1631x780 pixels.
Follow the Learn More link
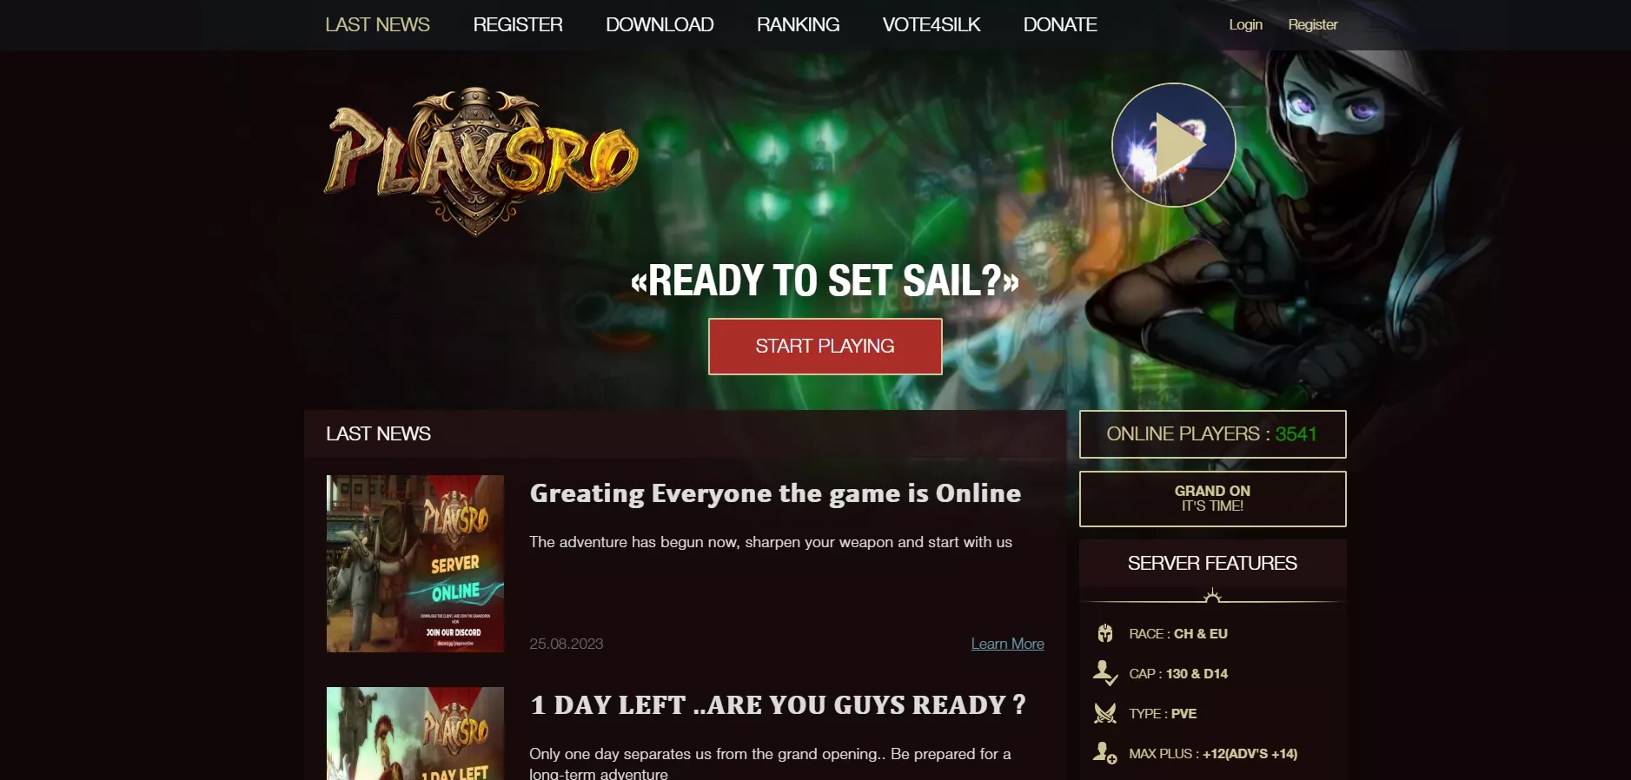point(1007,644)
